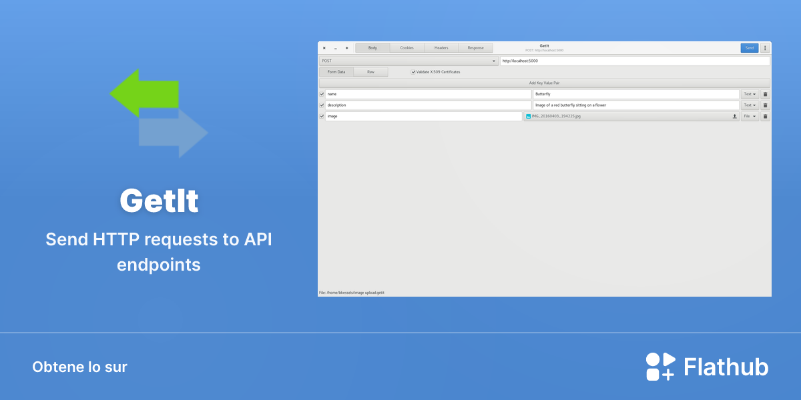Image resolution: width=801 pixels, height=400 pixels.
Task: Click the Send button
Action: (750, 48)
